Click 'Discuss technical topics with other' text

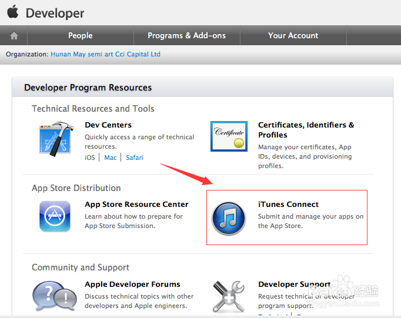pyautogui.click(x=139, y=301)
